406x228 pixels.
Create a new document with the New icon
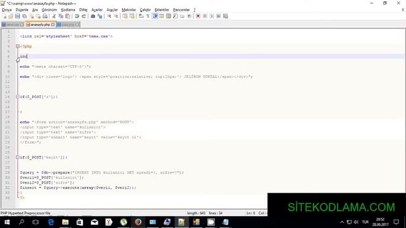pos(4,16)
